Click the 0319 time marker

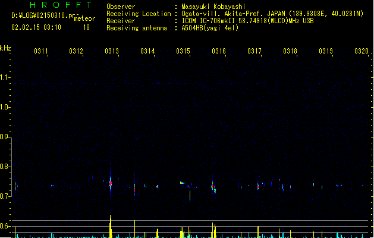point(326,51)
